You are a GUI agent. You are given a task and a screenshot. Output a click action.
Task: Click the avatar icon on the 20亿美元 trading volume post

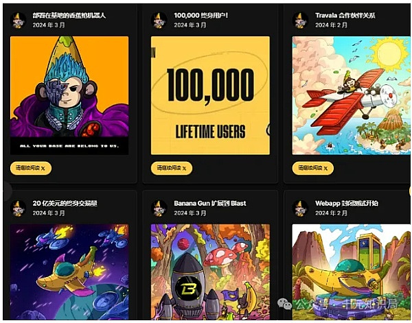click(x=18, y=208)
